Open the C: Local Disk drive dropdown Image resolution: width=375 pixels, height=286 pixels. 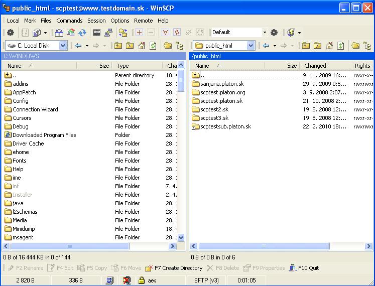point(63,46)
